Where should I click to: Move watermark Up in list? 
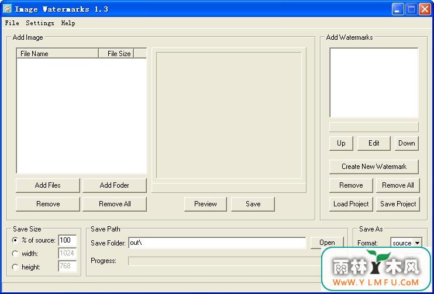(341, 143)
